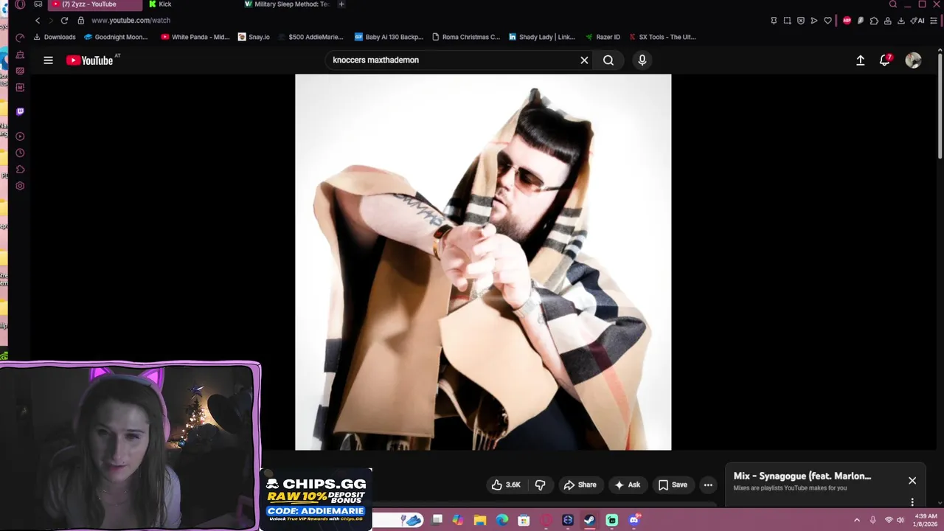Open the Goodnight Moon bookmark

[x=117, y=37]
